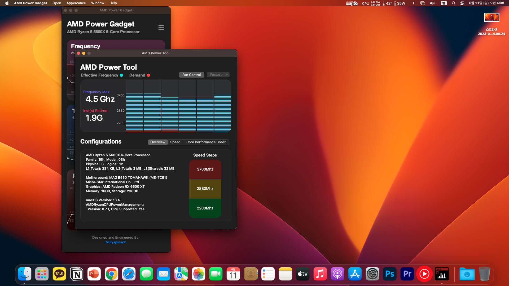509x286 pixels.
Task: Close the AMD Power Tool window
Action: [78, 53]
